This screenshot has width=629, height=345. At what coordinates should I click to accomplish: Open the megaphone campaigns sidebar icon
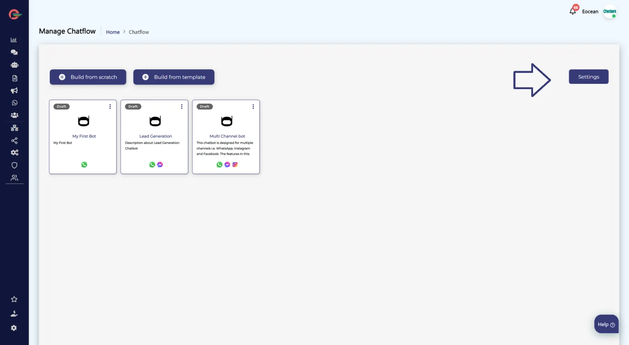[x=14, y=90]
